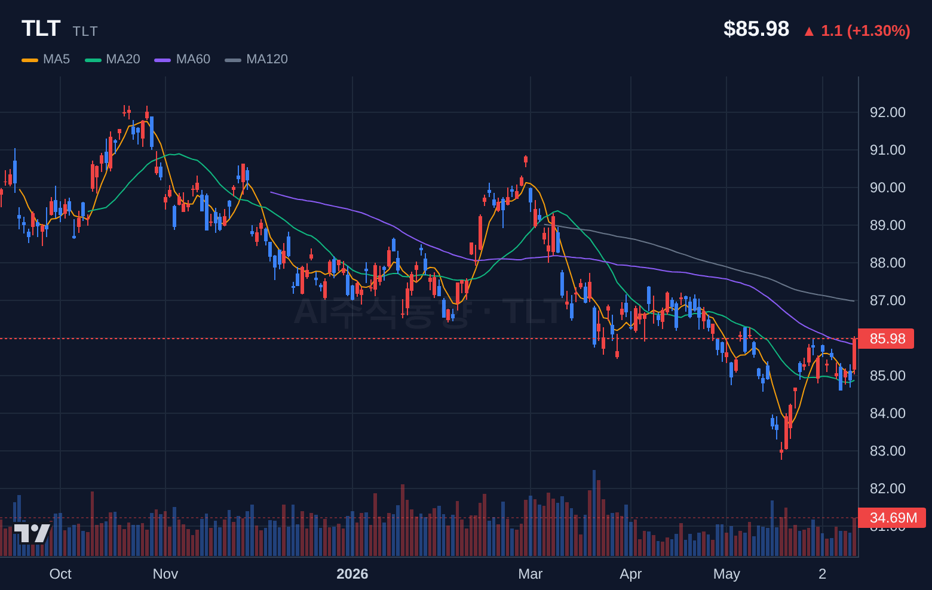Click the 89.00 price axis label

[x=888, y=225]
